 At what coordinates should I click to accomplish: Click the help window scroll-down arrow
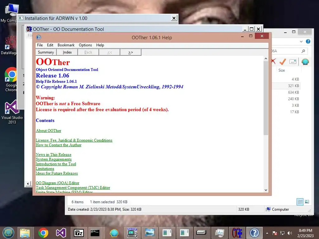tap(266, 190)
